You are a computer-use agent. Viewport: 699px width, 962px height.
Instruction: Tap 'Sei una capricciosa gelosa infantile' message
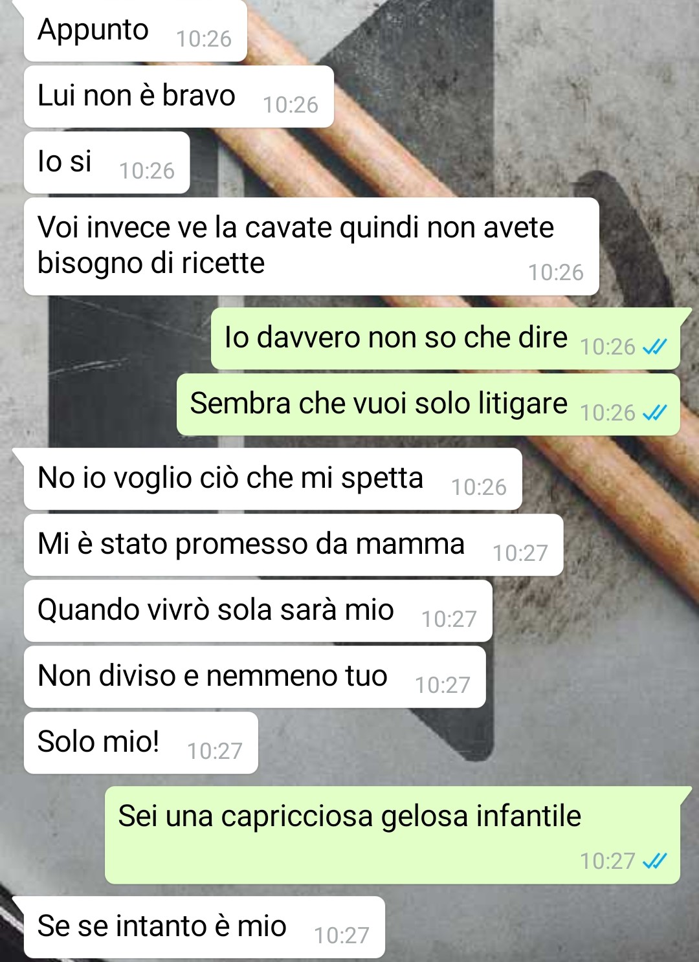click(x=392, y=836)
